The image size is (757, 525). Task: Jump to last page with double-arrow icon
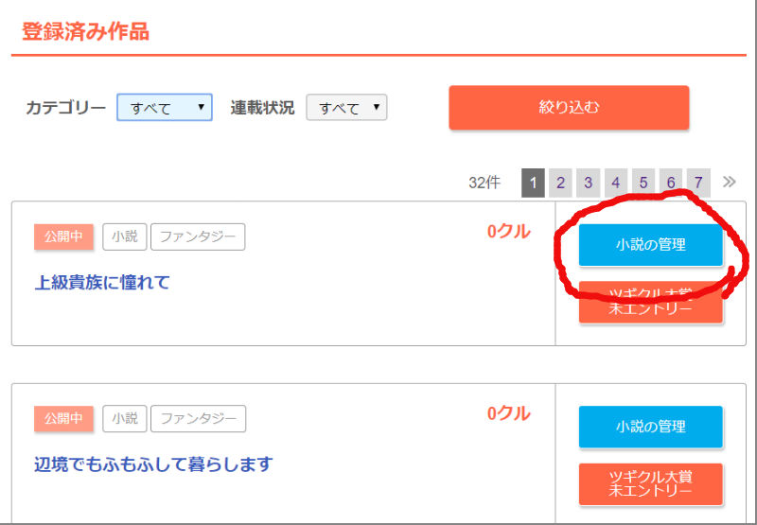[x=729, y=182]
